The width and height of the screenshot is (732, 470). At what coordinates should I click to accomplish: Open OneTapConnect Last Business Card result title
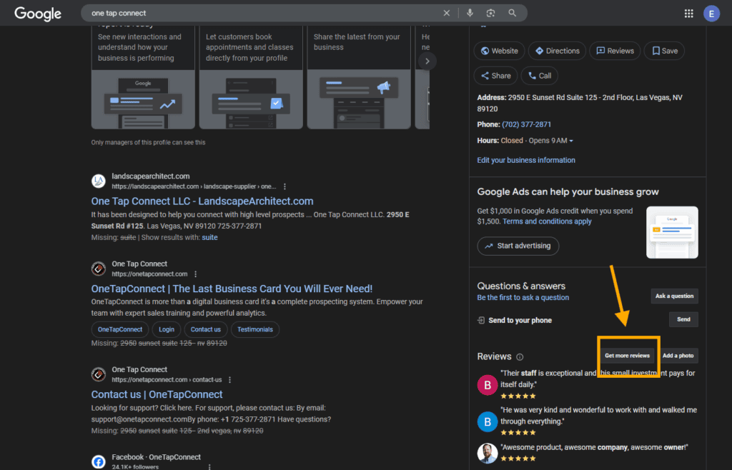(232, 289)
